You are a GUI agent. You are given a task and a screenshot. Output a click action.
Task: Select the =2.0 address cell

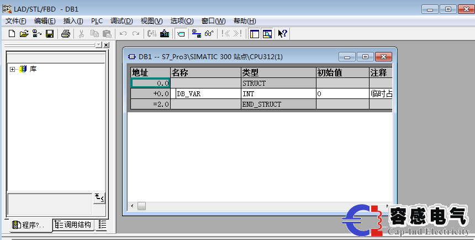coord(151,104)
